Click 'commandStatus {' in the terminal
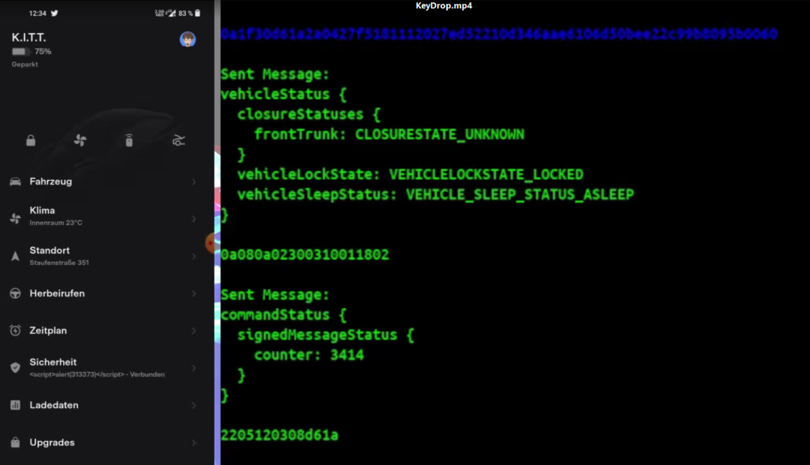This screenshot has width=810, height=465. coord(283,315)
